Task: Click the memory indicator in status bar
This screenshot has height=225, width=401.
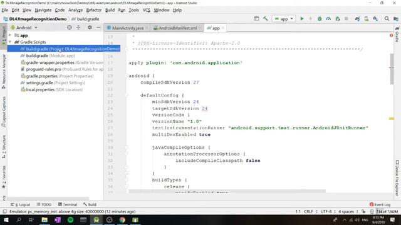Action: [x=387, y=211]
